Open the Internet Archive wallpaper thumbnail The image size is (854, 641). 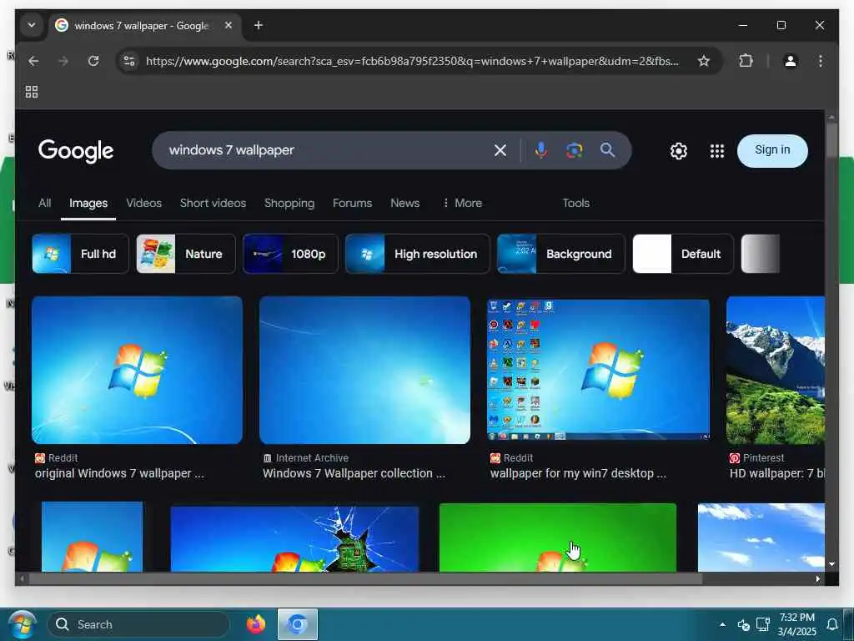pos(365,370)
